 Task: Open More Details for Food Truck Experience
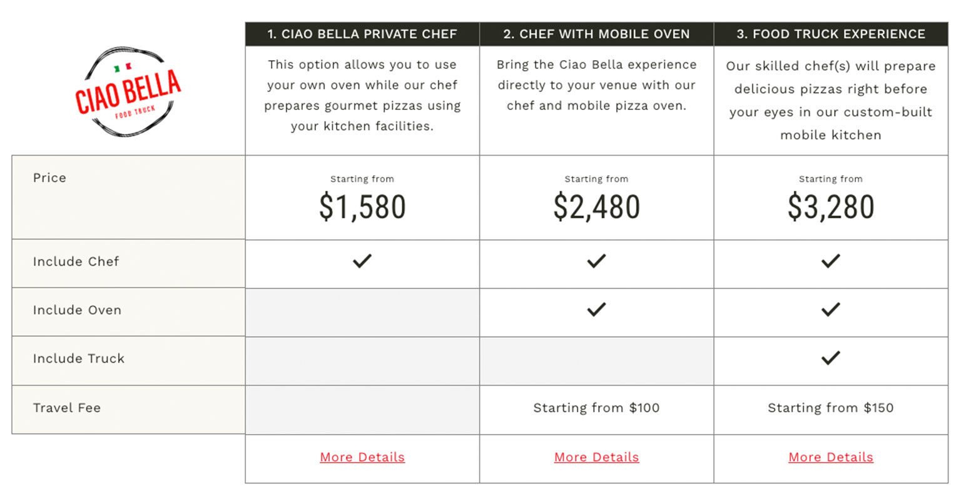(830, 457)
